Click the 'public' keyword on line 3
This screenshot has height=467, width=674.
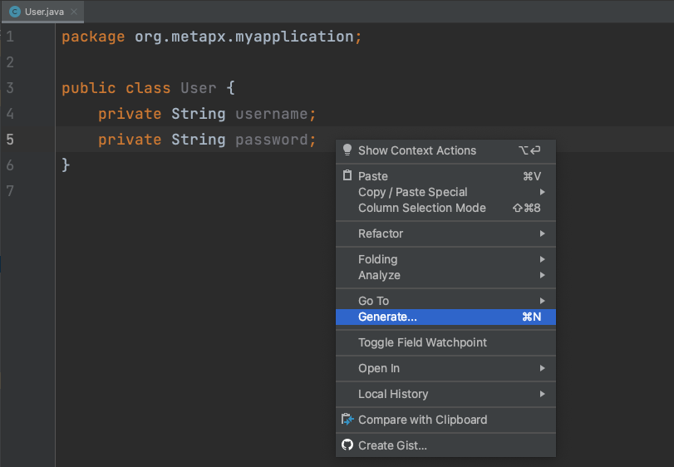coord(89,89)
